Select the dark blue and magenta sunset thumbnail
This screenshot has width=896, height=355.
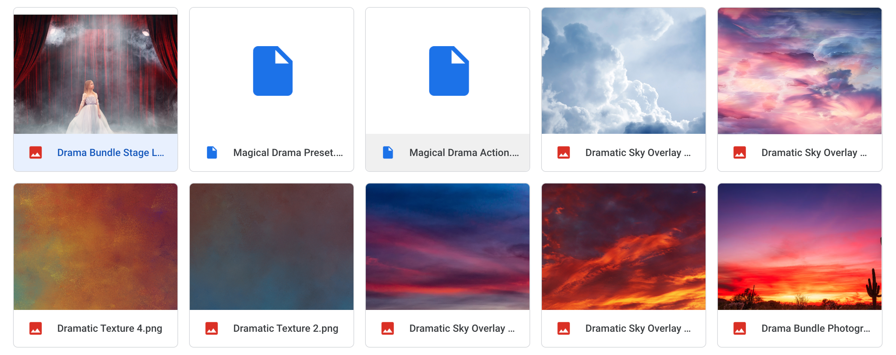[x=448, y=247]
